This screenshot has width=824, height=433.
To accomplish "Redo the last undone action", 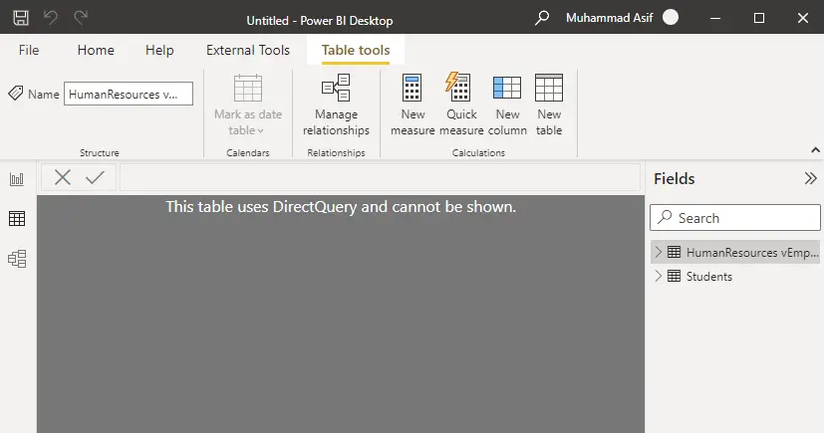I will [x=81, y=18].
